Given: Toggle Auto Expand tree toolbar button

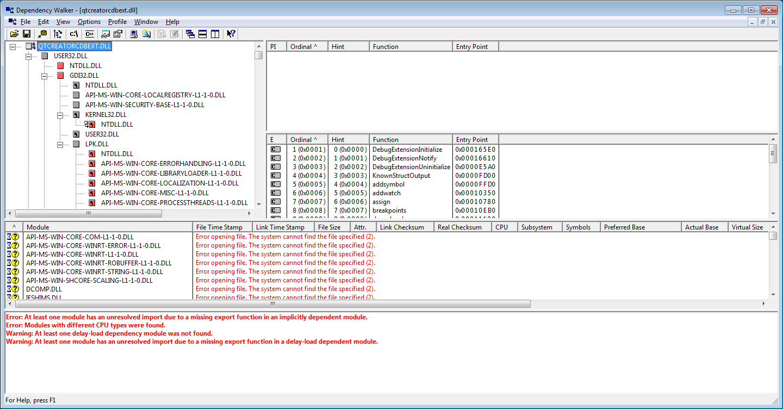Looking at the screenshot, I should point(58,34).
